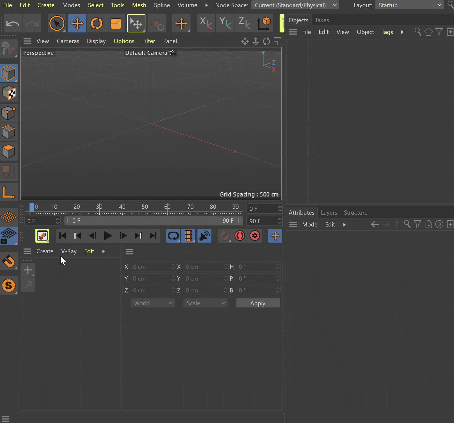The image size is (454, 423).
Task: Open the Snap magnet icon in sidebar
Action: coord(9,261)
